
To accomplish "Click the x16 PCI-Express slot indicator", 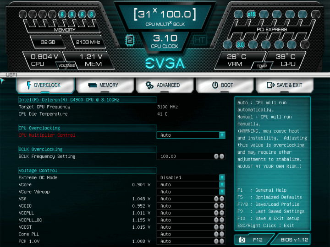I will (251, 14).
